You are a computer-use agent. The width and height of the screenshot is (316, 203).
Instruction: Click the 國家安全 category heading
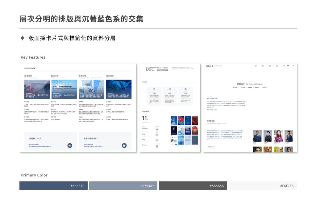pos(110,76)
